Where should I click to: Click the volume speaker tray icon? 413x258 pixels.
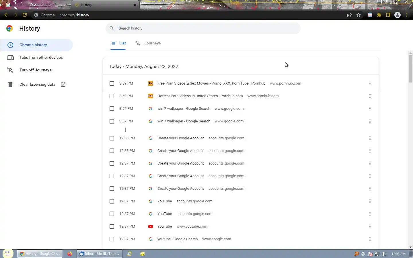coord(384,254)
